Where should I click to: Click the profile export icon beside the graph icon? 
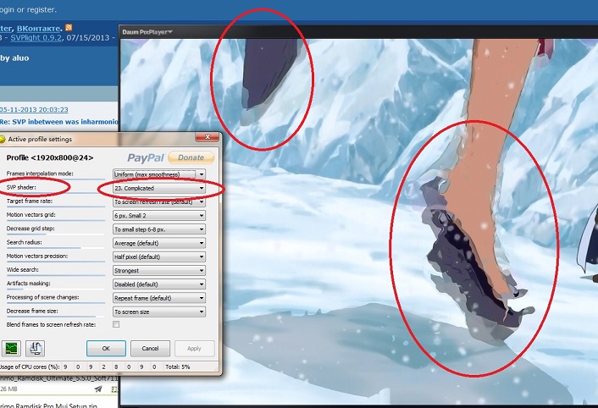tap(36, 348)
